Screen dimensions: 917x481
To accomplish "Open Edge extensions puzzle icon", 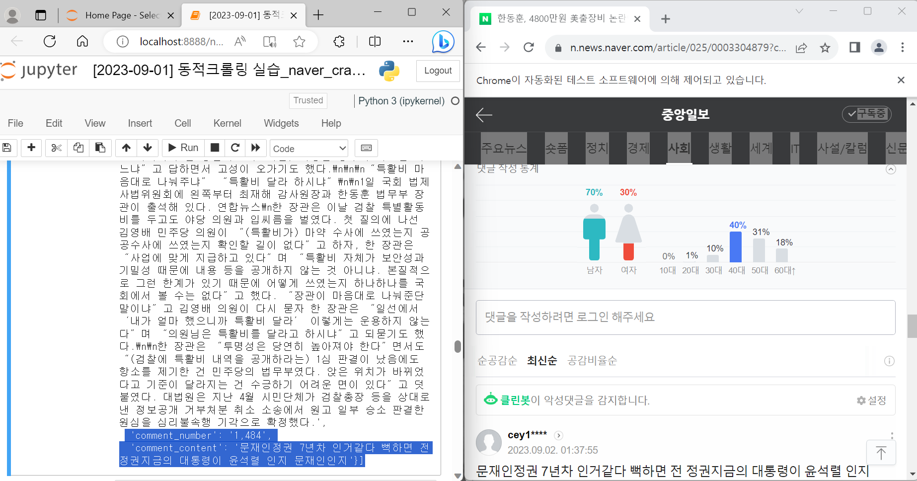I will (339, 42).
